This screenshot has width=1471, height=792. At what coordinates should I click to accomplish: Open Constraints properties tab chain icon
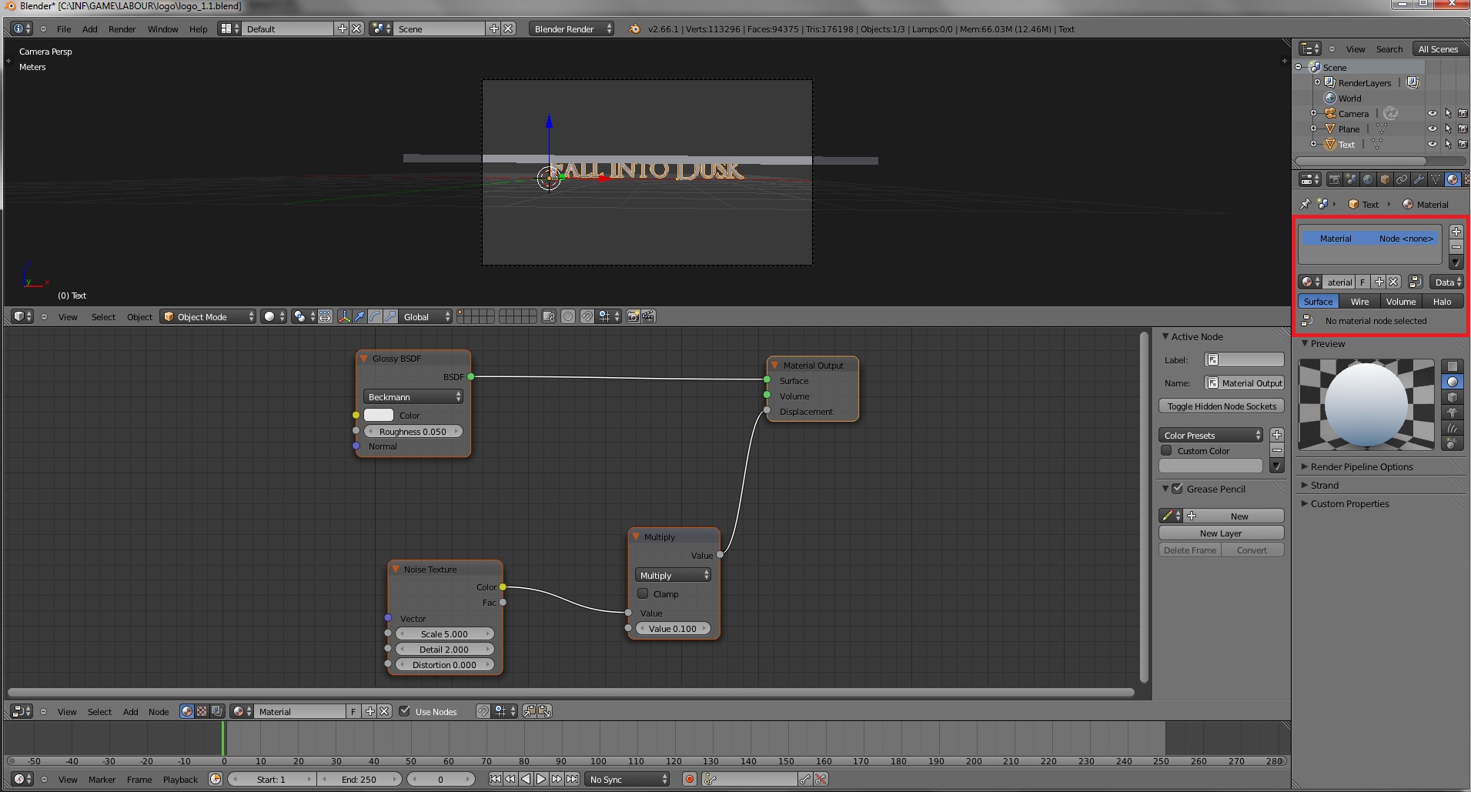point(1402,179)
